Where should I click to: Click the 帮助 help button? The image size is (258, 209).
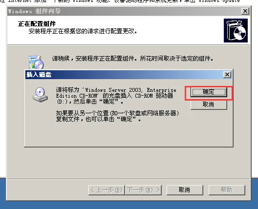pos(227,190)
